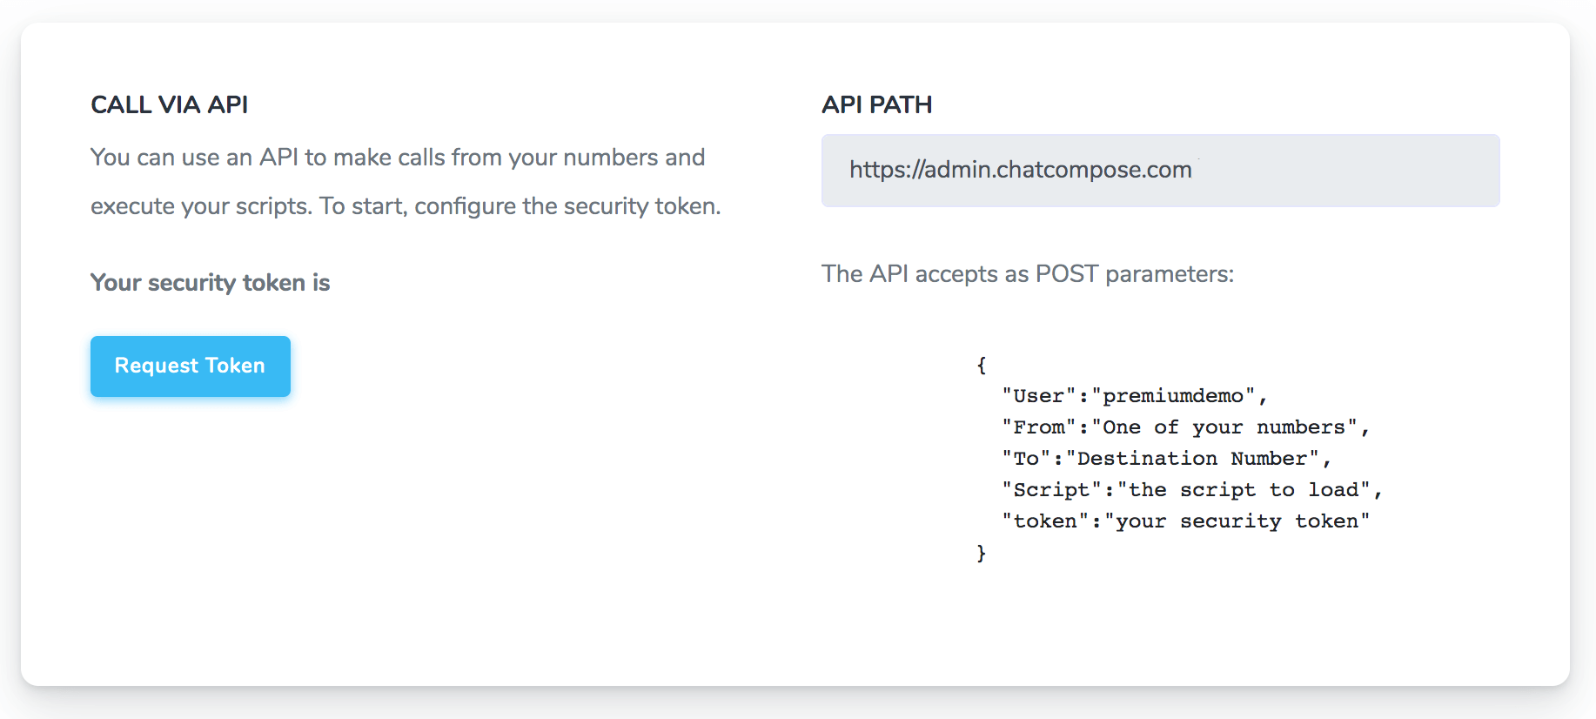Click the description line starting 'You can use an API'
This screenshot has width=1596, height=719.
pos(398,158)
